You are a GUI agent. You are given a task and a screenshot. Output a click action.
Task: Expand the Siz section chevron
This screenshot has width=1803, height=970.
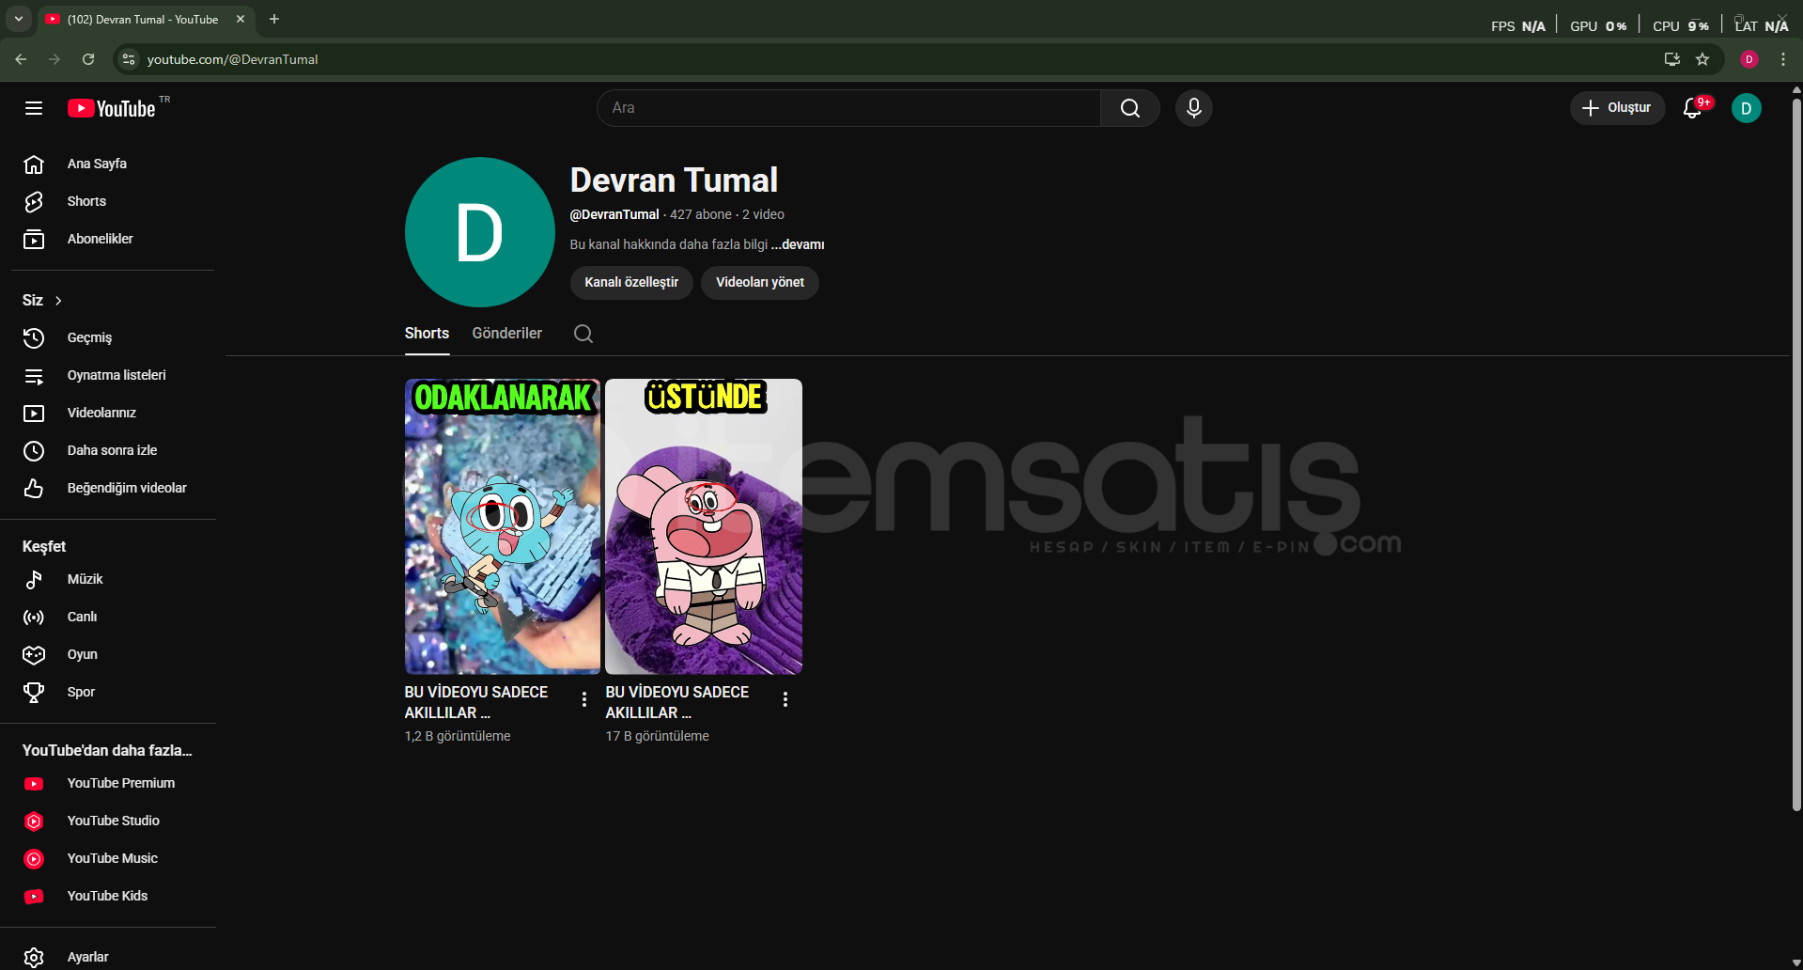pos(58,301)
